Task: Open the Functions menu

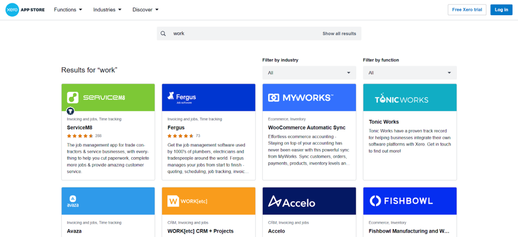Action: 68,10
